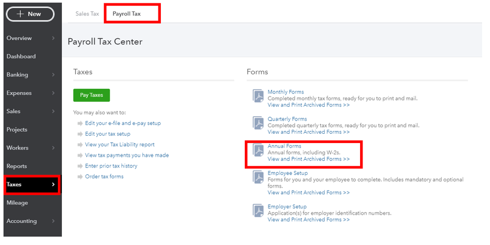
Task: Expand the Sales menu chevron
Action: (53, 111)
